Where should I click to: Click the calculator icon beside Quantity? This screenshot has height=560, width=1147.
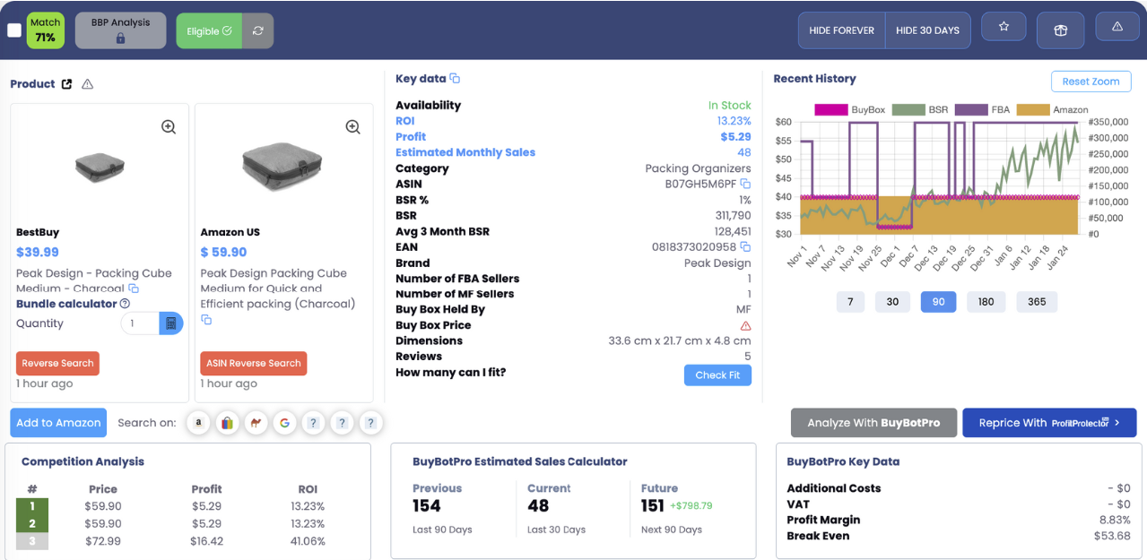coord(171,323)
